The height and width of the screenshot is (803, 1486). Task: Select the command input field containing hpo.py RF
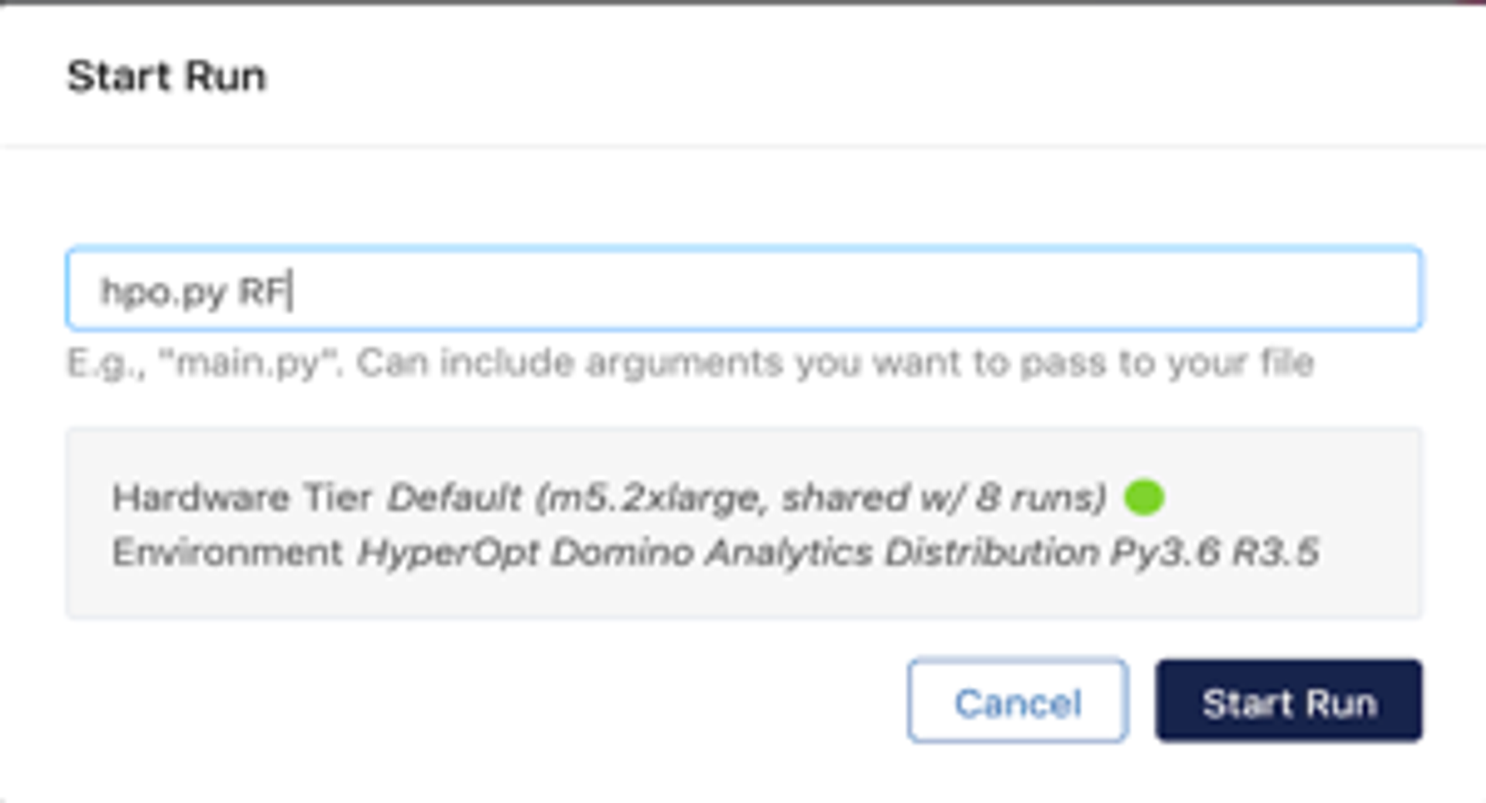[743, 288]
